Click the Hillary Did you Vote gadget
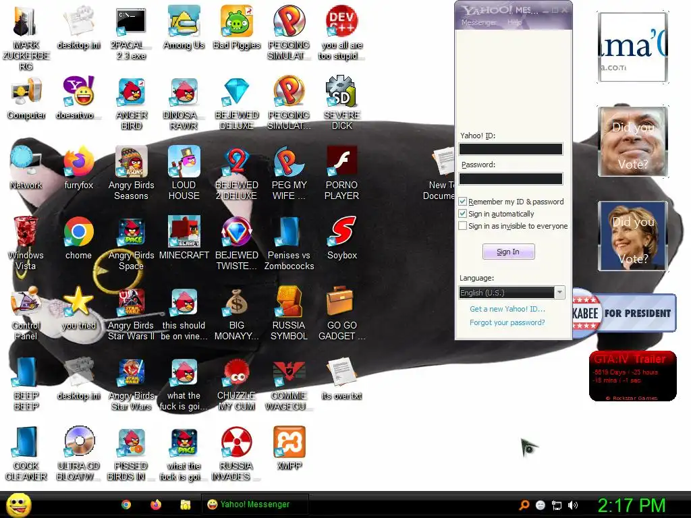Image resolution: width=691 pixels, height=518 pixels. [x=633, y=236]
